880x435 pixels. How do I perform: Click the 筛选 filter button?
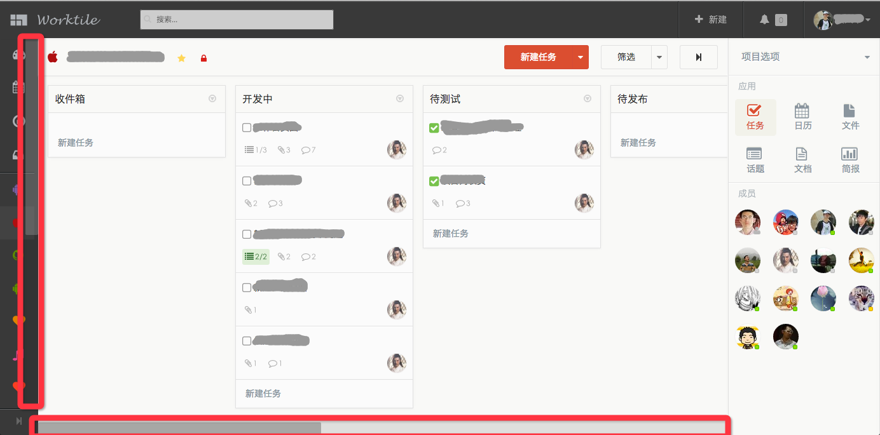tap(626, 57)
